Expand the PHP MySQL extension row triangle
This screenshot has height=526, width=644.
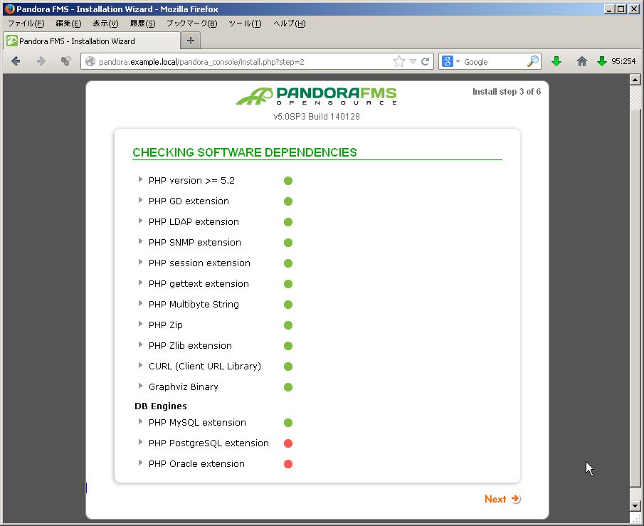coord(140,421)
